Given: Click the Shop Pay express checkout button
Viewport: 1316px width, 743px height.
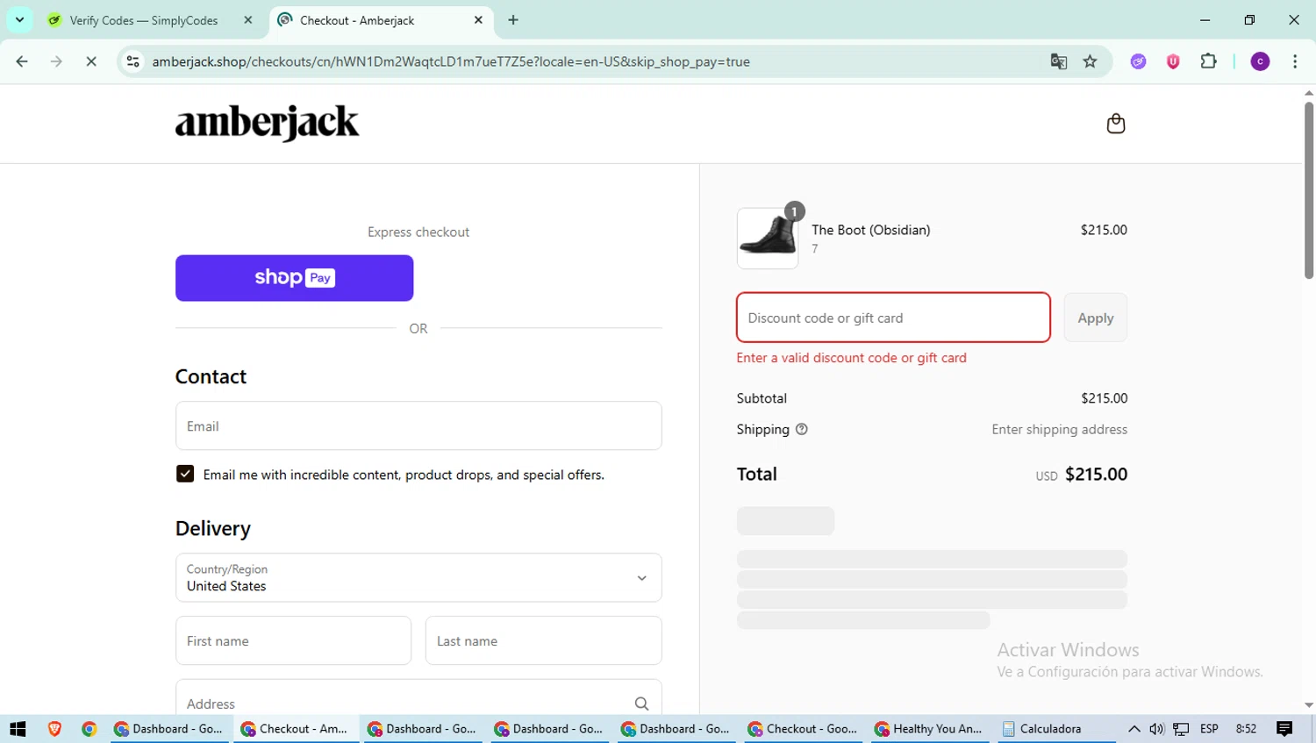Looking at the screenshot, I should coord(294,278).
